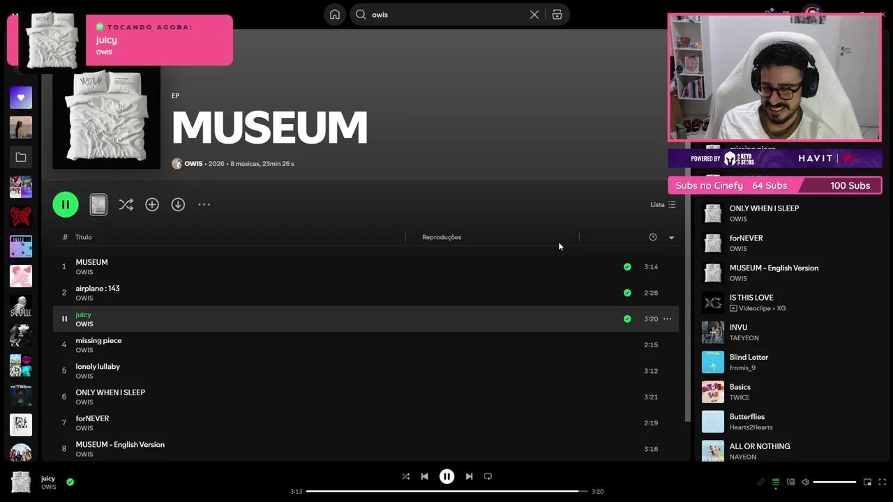
Task: Sort by the # column header
Action: (65, 237)
